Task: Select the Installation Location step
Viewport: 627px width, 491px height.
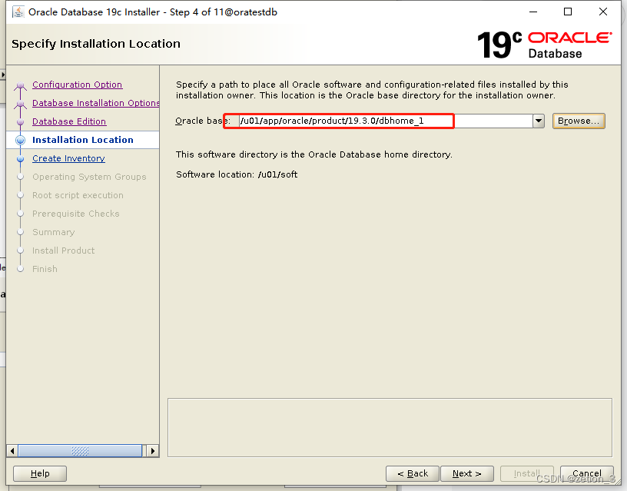Action: click(83, 140)
